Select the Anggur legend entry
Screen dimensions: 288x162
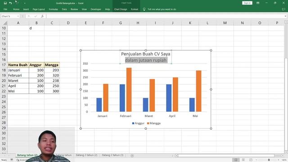click(x=138, y=123)
